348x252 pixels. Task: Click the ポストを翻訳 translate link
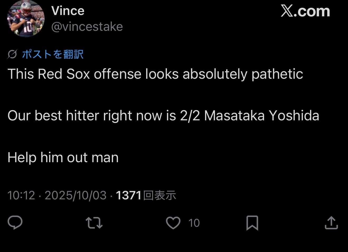(53, 54)
